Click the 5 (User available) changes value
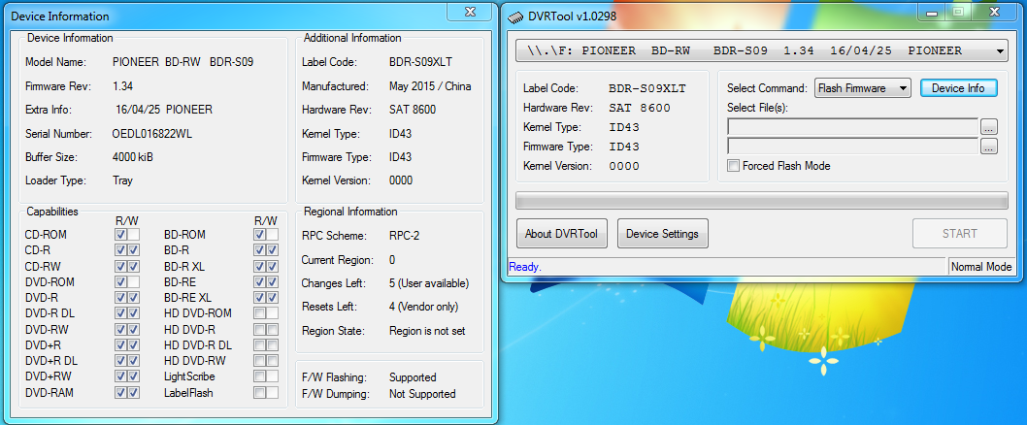The width and height of the screenshot is (1027, 425). click(429, 283)
